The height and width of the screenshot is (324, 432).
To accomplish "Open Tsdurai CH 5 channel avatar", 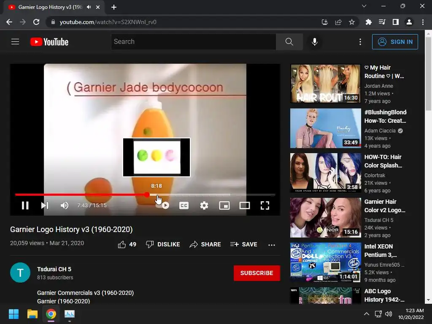I will pyautogui.click(x=20, y=273).
